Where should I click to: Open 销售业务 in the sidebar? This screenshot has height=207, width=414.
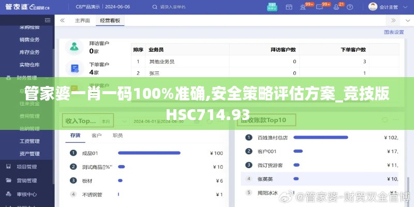pos(29,39)
